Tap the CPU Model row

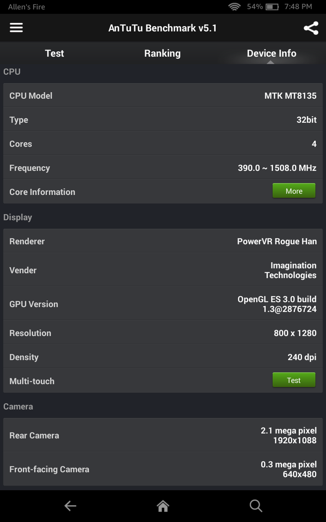pos(163,96)
